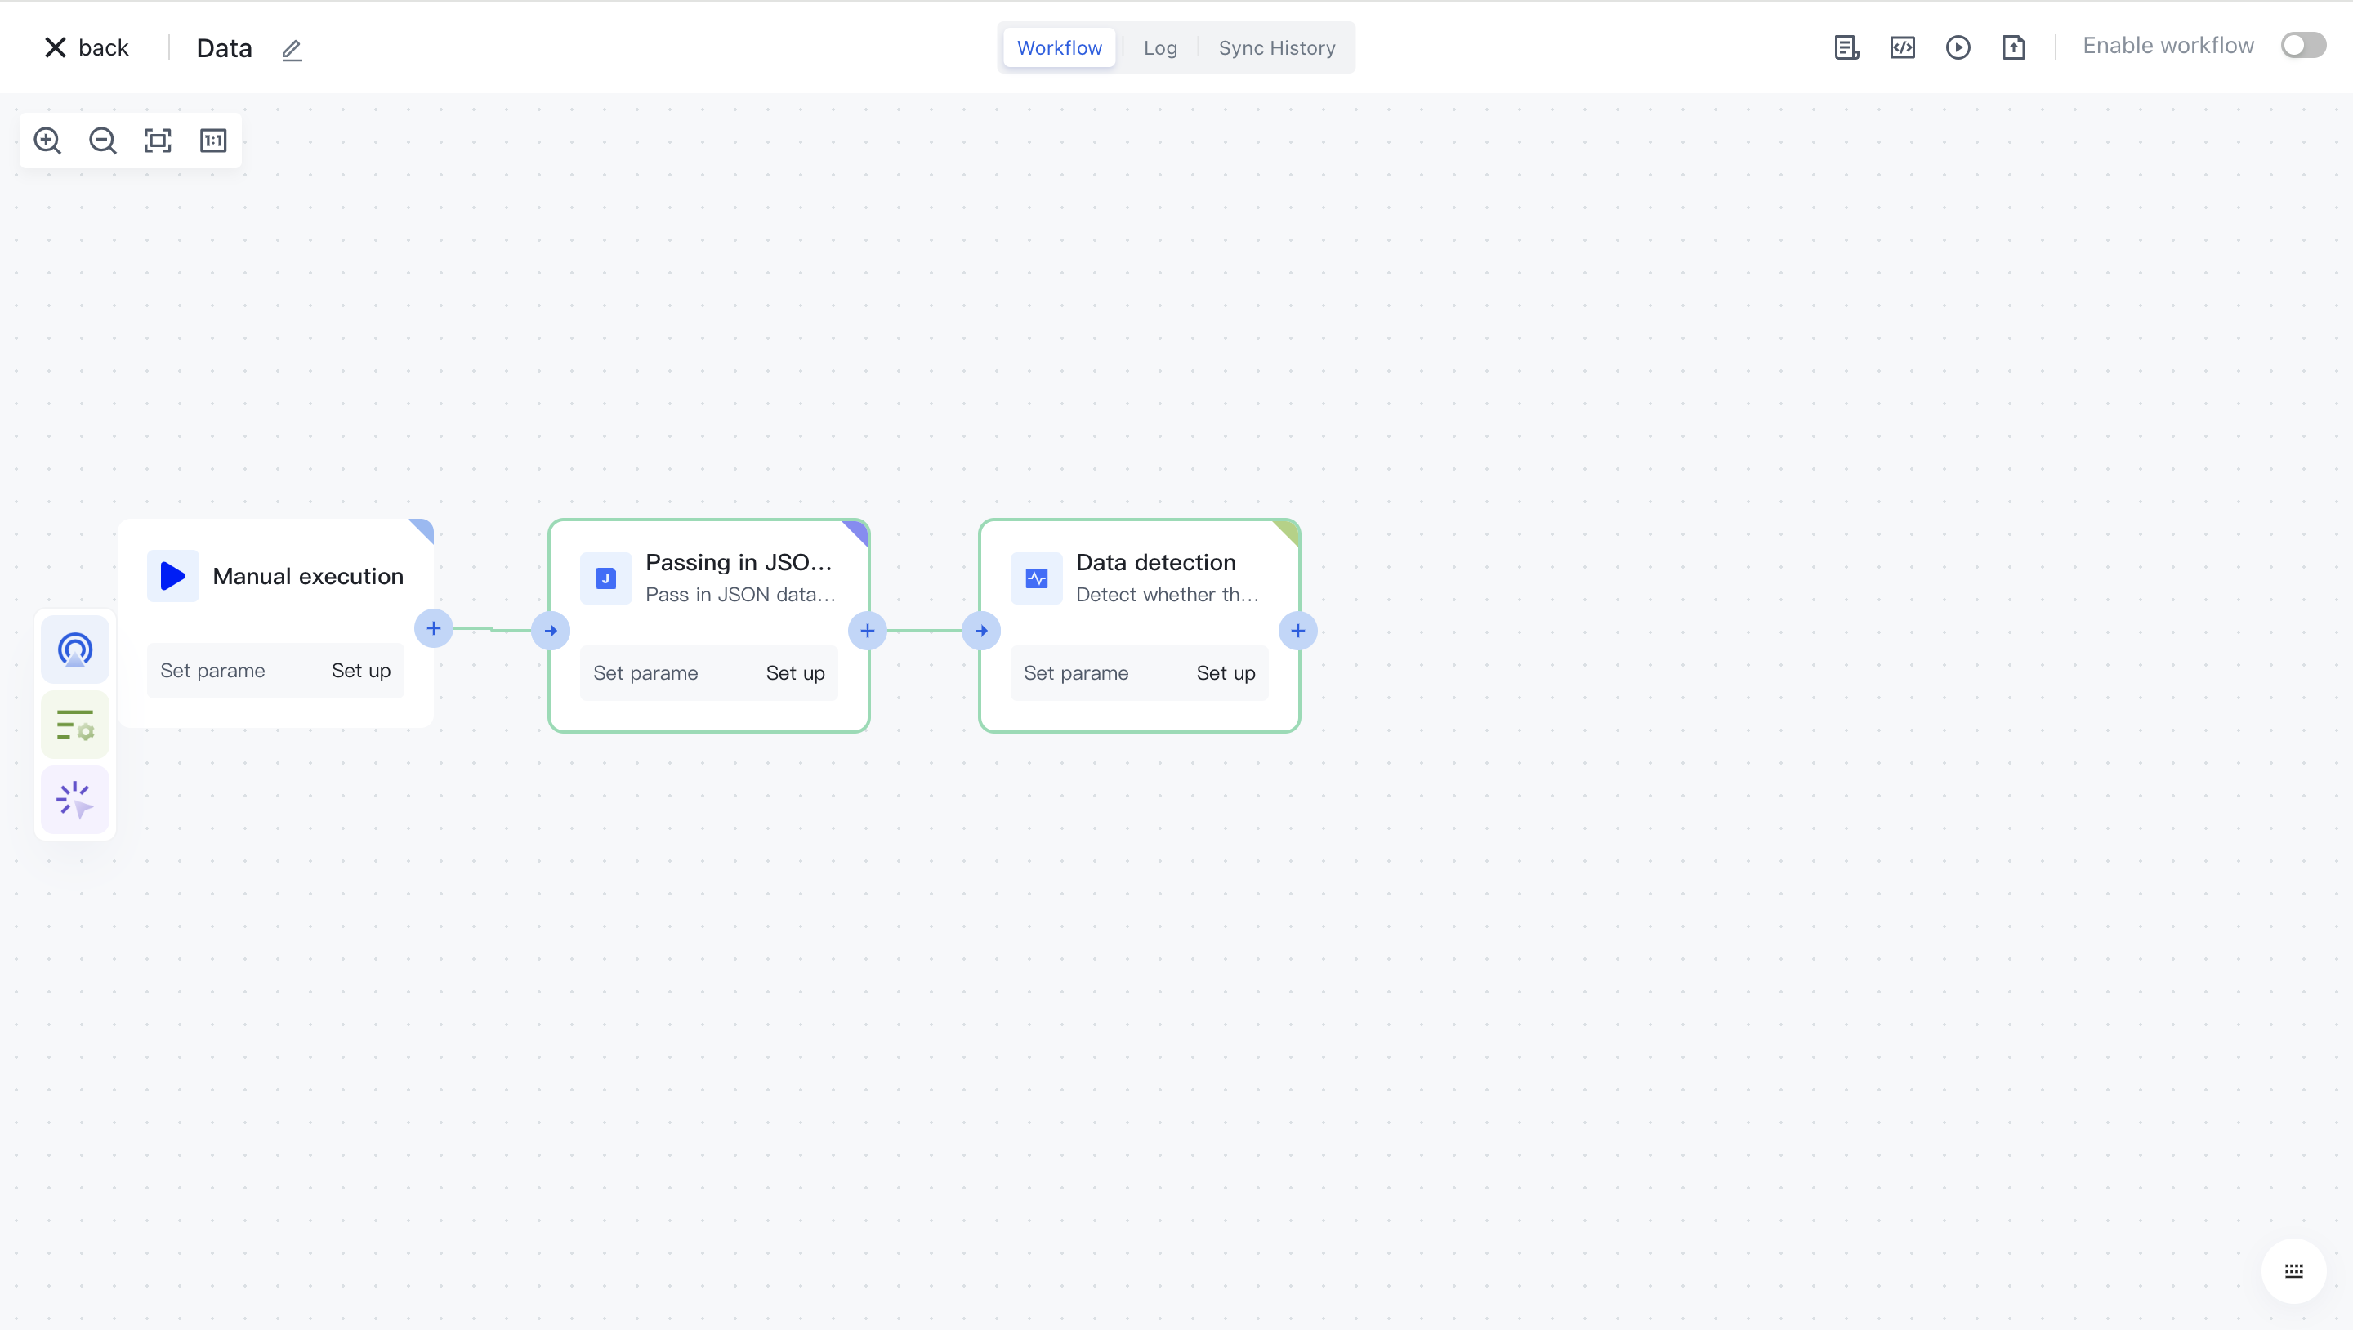
Task: Switch to the Log tab
Action: [1160, 47]
